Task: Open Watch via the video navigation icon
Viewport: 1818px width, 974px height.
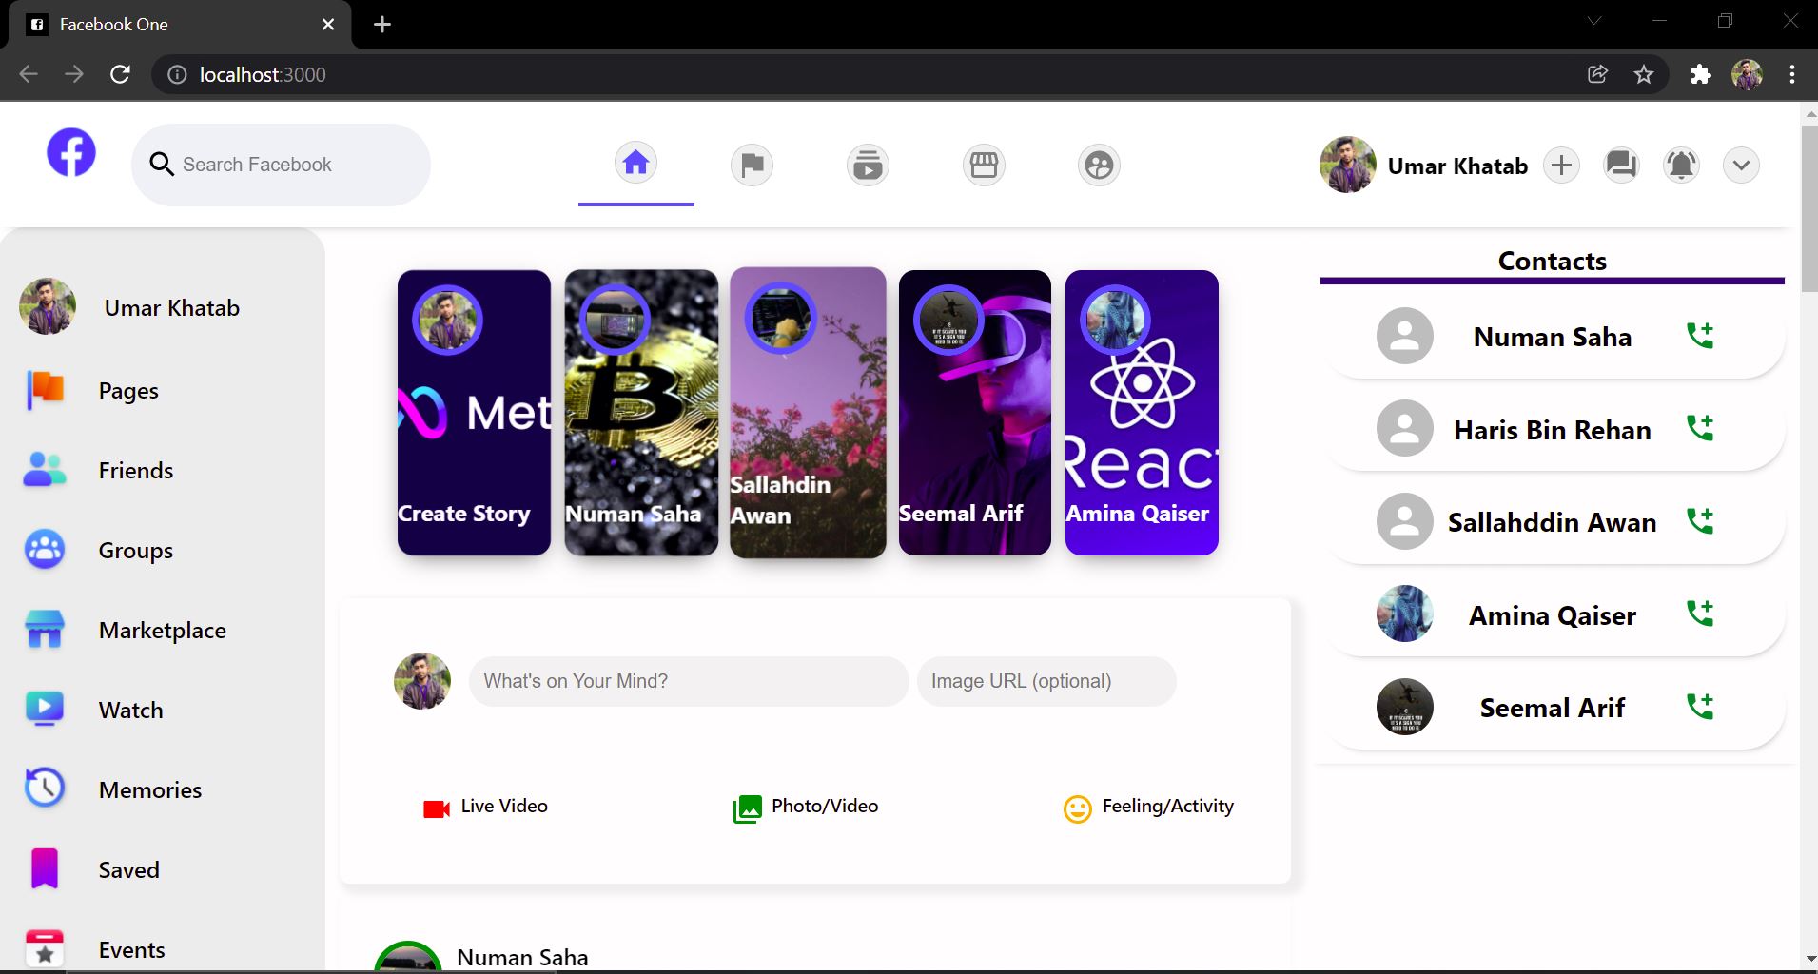Action: [867, 164]
